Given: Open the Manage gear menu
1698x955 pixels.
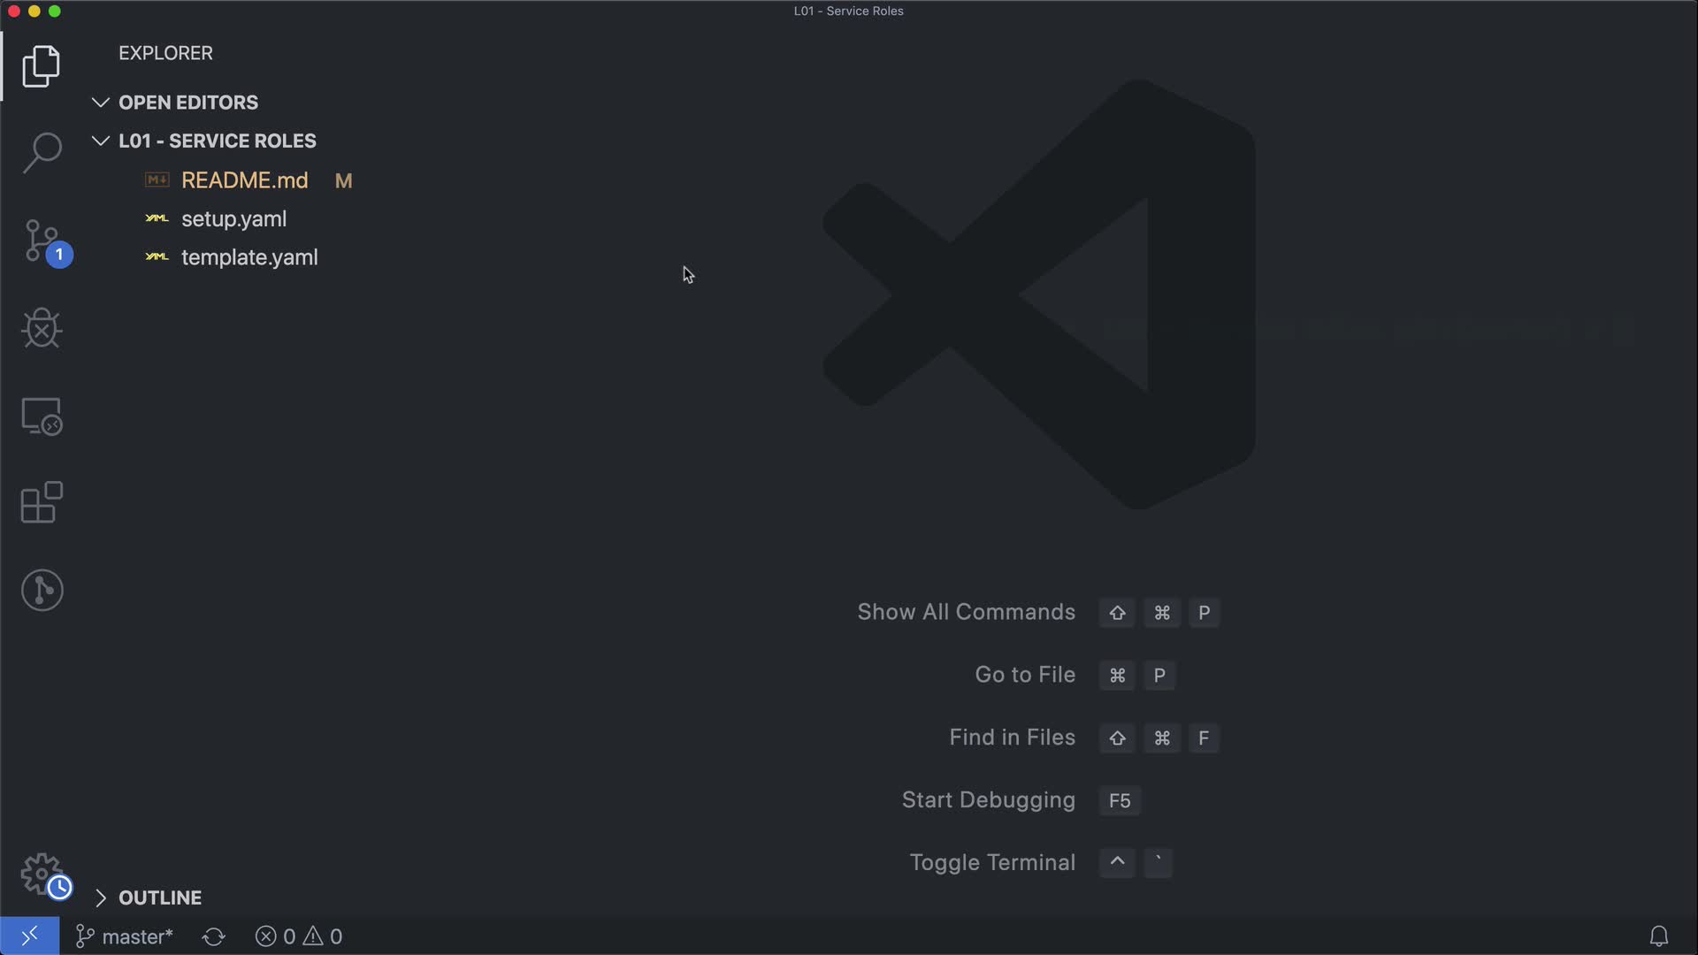Looking at the screenshot, I should pos(41,874).
